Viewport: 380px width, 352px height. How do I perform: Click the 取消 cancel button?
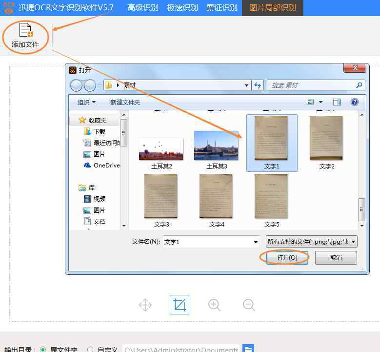pyautogui.click(x=336, y=257)
